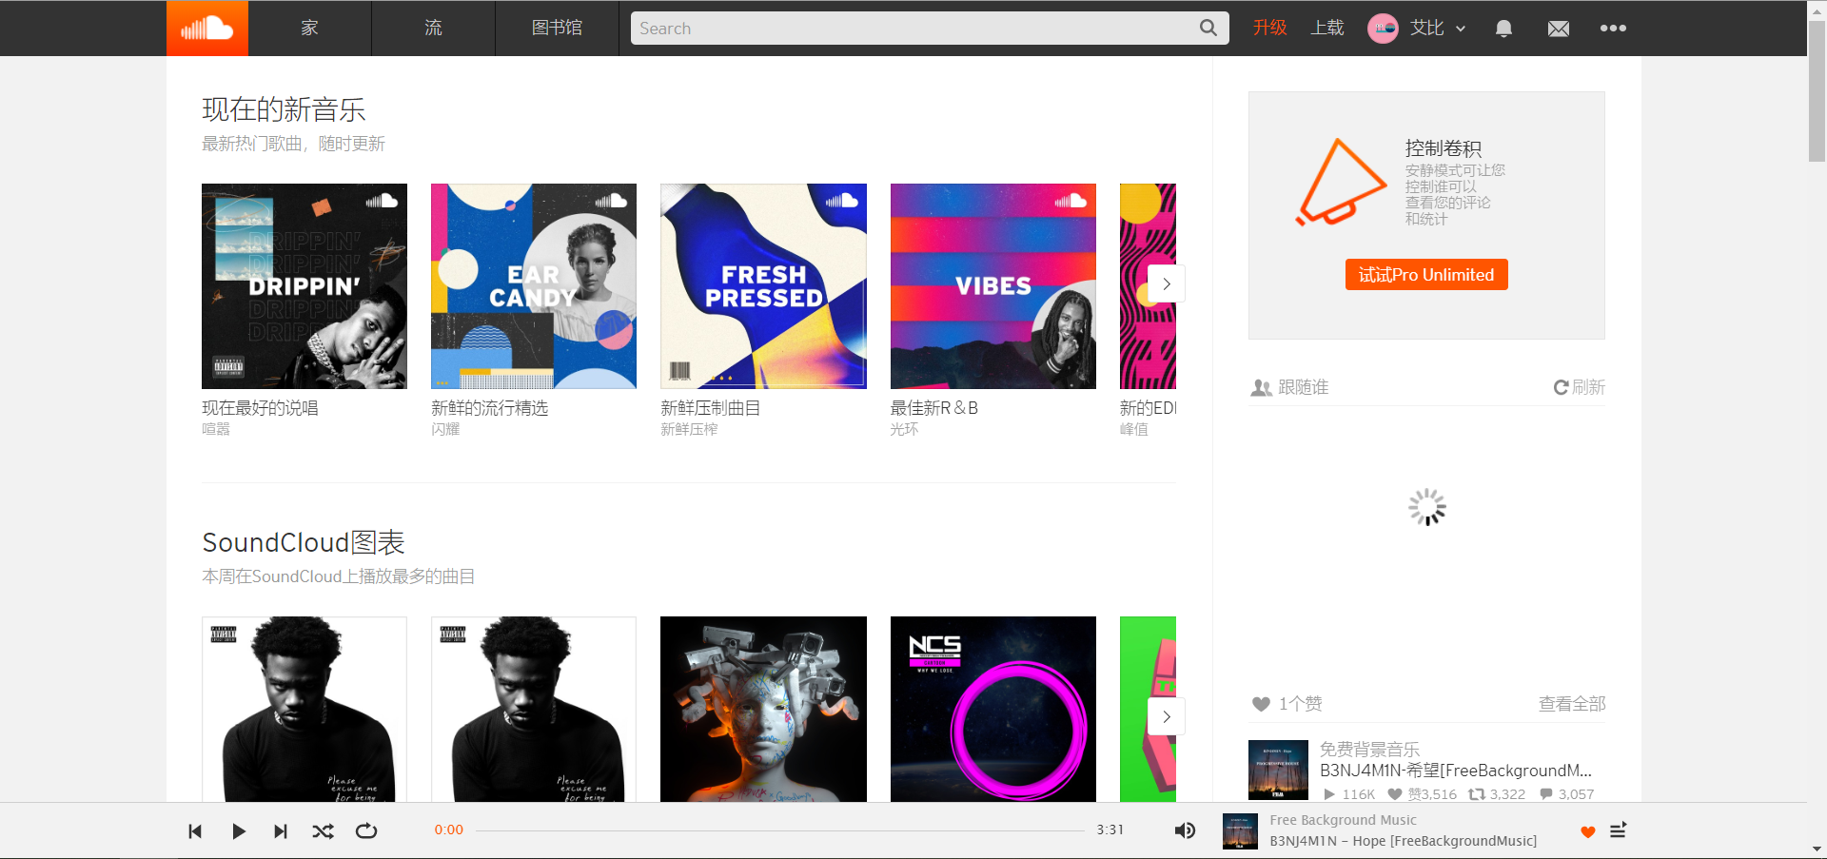The height and width of the screenshot is (859, 1827).
Task: Open the playback queue list
Action: (x=1618, y=830)
